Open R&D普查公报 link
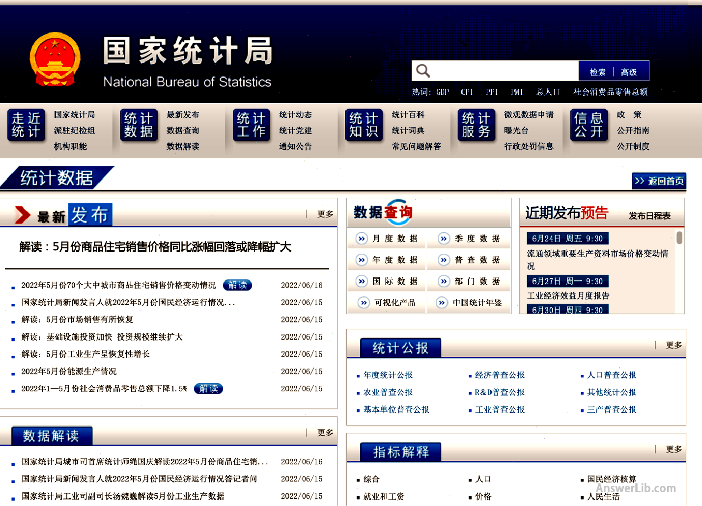This screenshot has height=506, width=702. point(500,392)
